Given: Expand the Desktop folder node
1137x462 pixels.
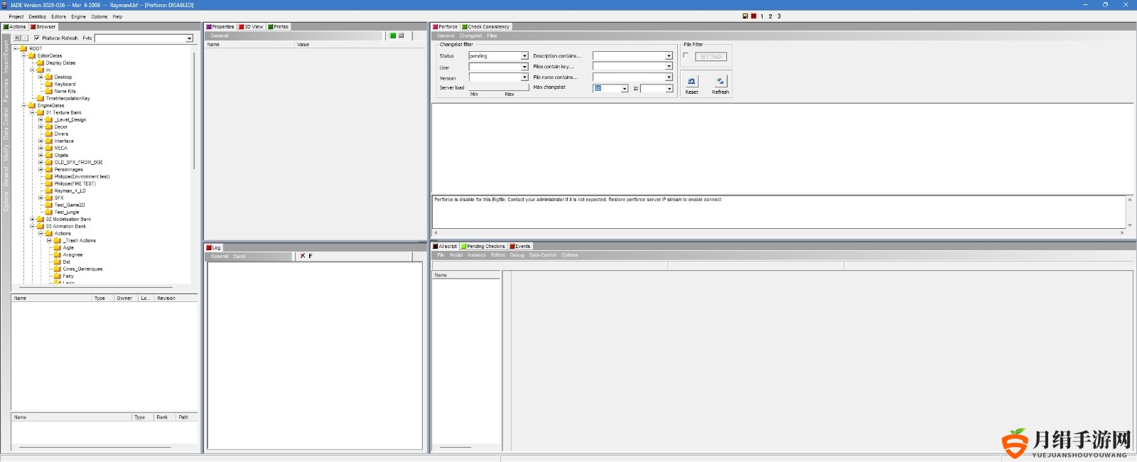Looking at the screenshot, I should coord(41,77).
